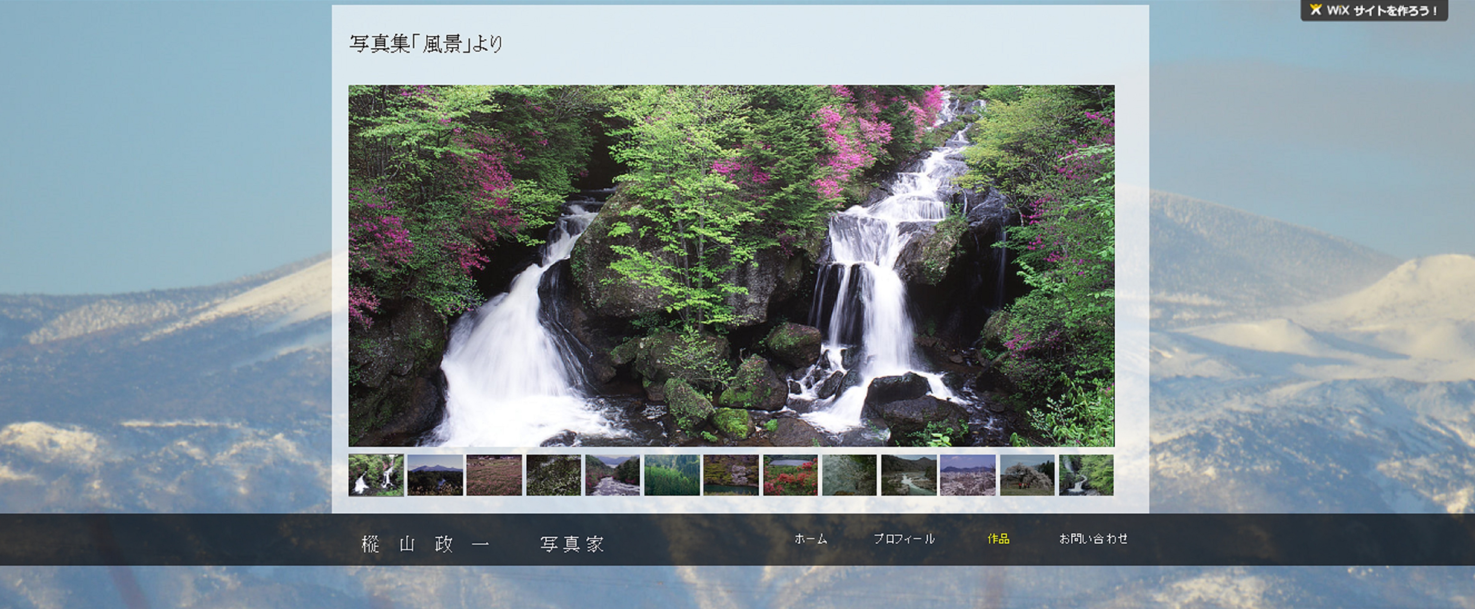Select the twelfth thumbnail, the large weeping cherry tree
1475x609 pixels.
pyautogui.click(x=1027, y=475)
